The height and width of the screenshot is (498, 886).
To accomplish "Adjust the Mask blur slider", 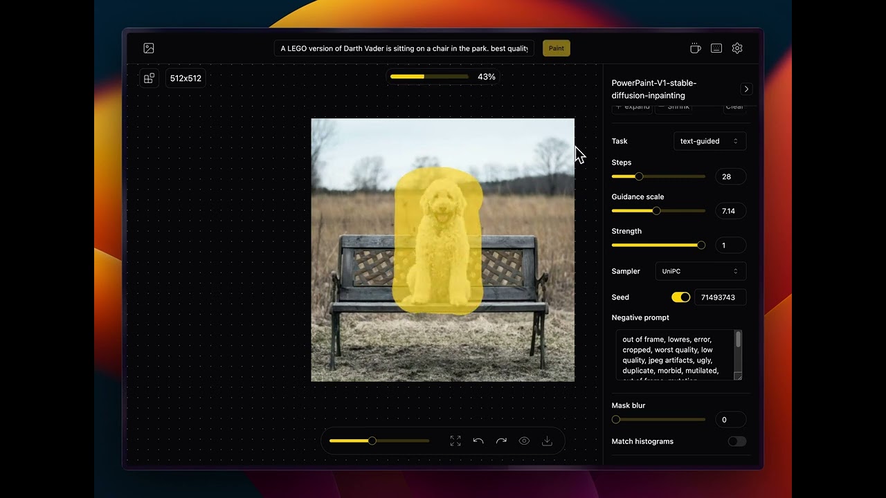I will (x=658, y=420).
